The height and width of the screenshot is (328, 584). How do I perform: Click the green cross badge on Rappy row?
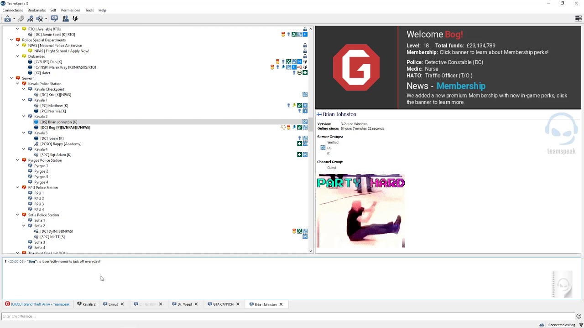click(x=300, y=144)
